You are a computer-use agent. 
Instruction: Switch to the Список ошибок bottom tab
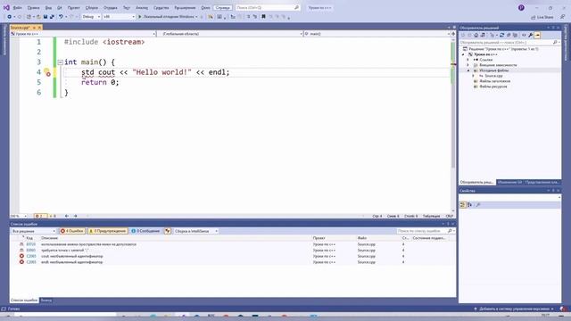coord(24,300)
